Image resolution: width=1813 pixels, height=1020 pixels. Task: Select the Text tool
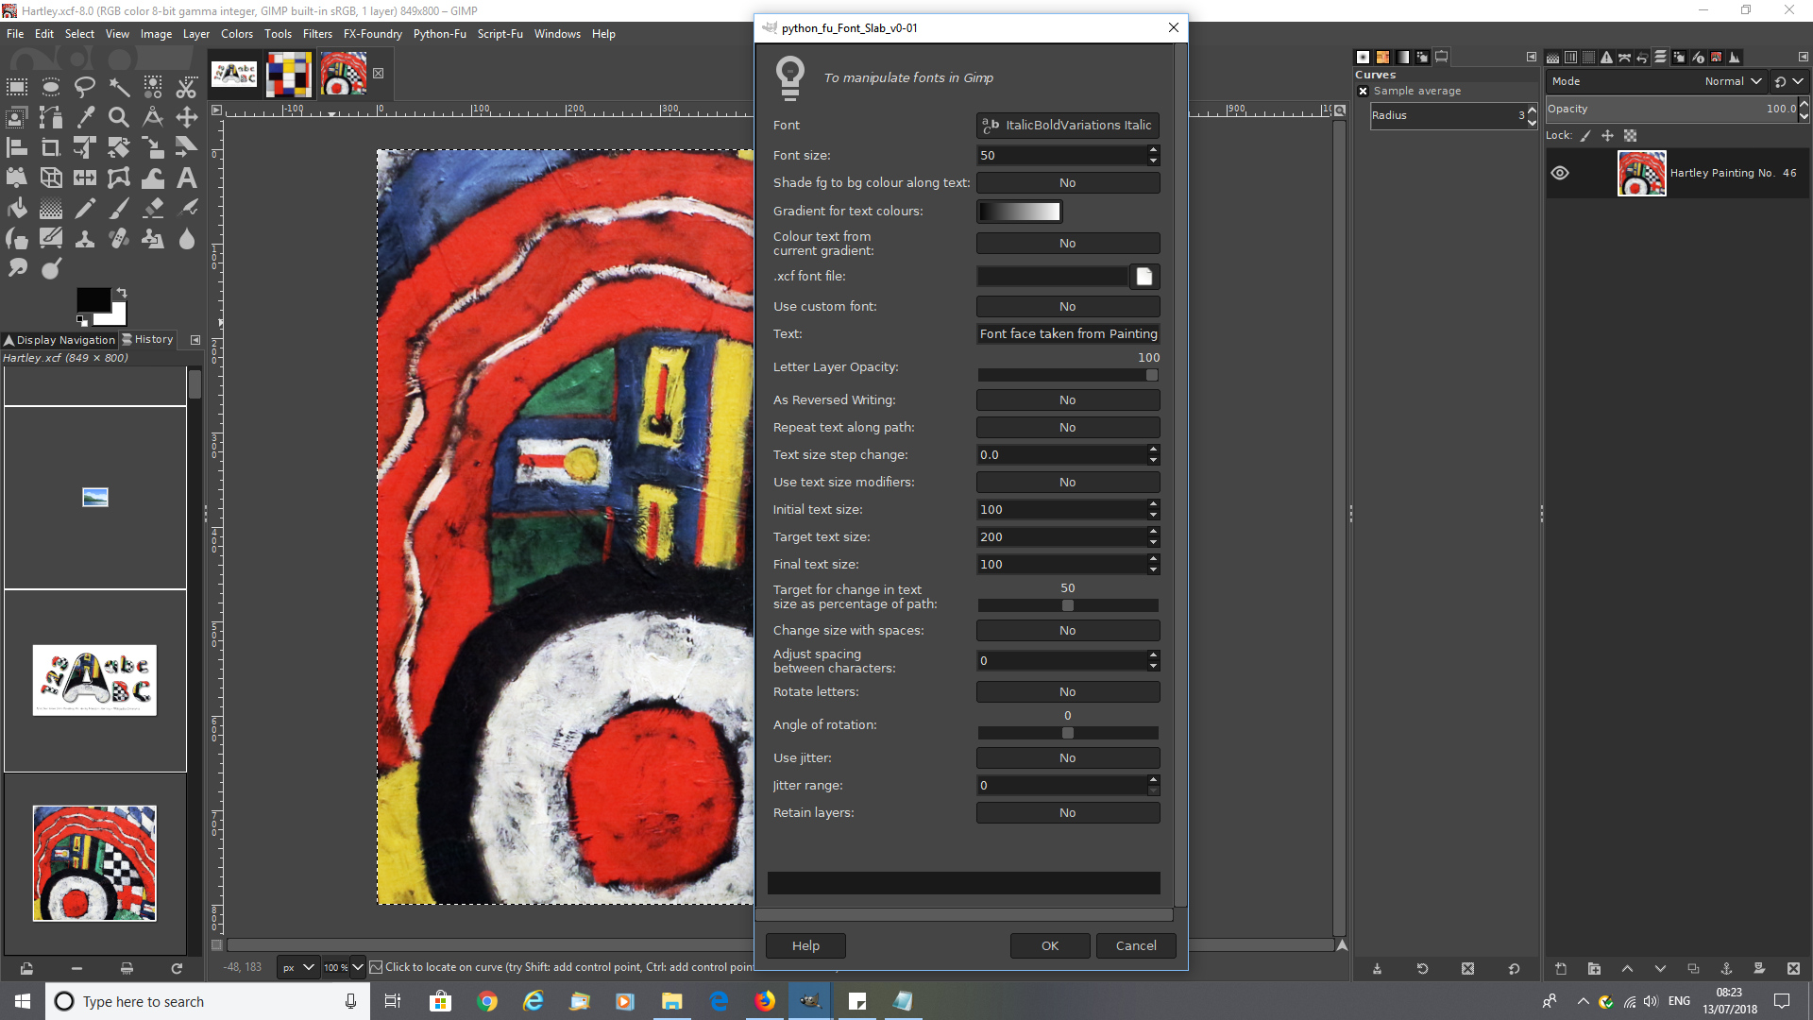187,178
